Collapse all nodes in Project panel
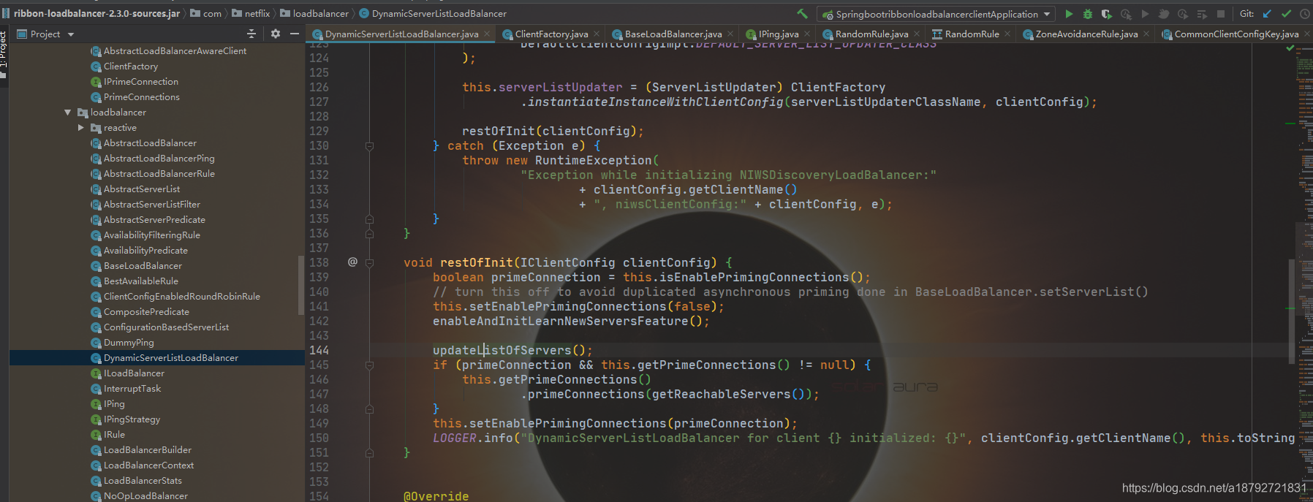This screenshot has width=1313, height=502. coord(251,34)
